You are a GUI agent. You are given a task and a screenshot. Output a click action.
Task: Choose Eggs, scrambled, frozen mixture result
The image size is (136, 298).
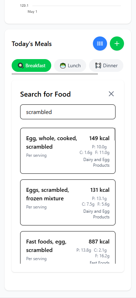[x=68, y=202]
